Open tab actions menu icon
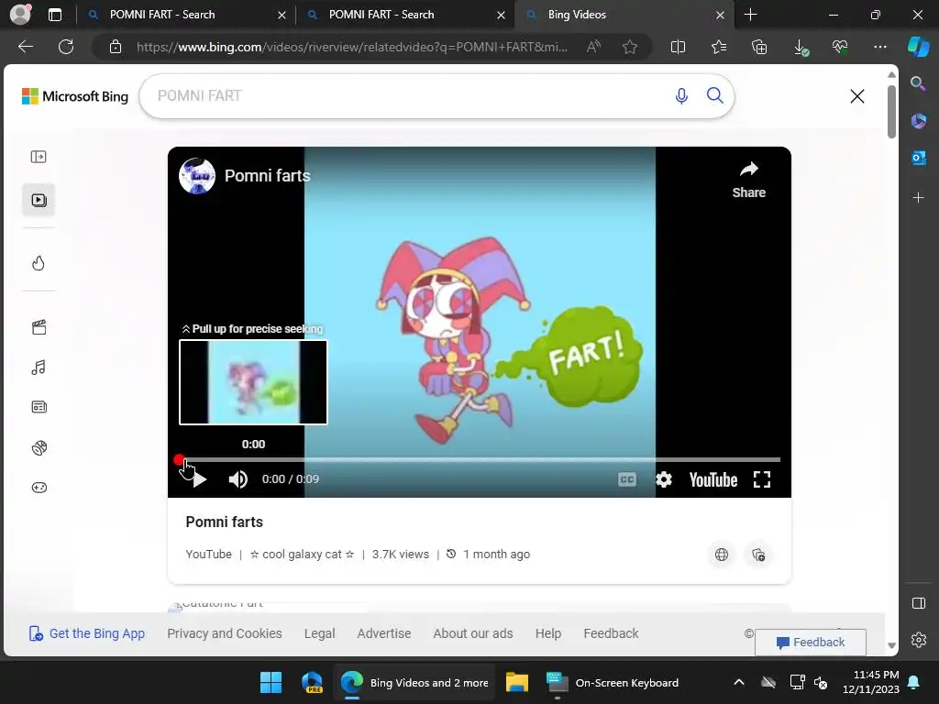The width and height of the screenshot is (939, 704). pos(55,15)
